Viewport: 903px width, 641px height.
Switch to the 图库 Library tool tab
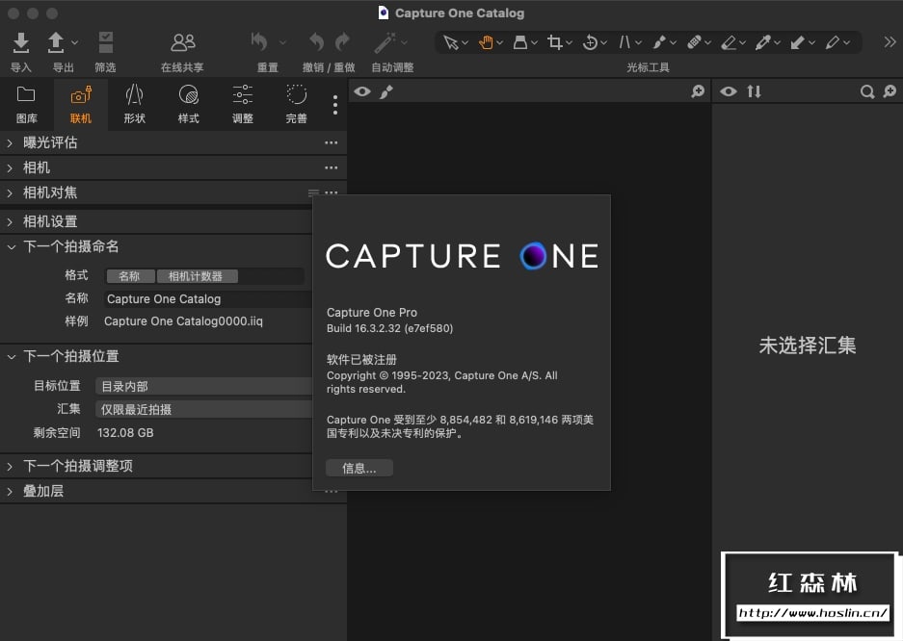coord(26,103)
